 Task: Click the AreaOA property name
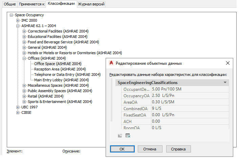point(136,102)
